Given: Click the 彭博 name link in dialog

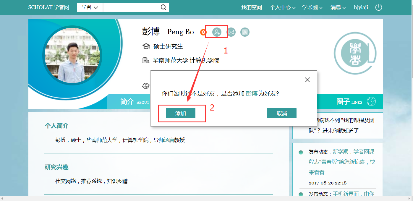Looking at the screenshot, I should point(252,93).
